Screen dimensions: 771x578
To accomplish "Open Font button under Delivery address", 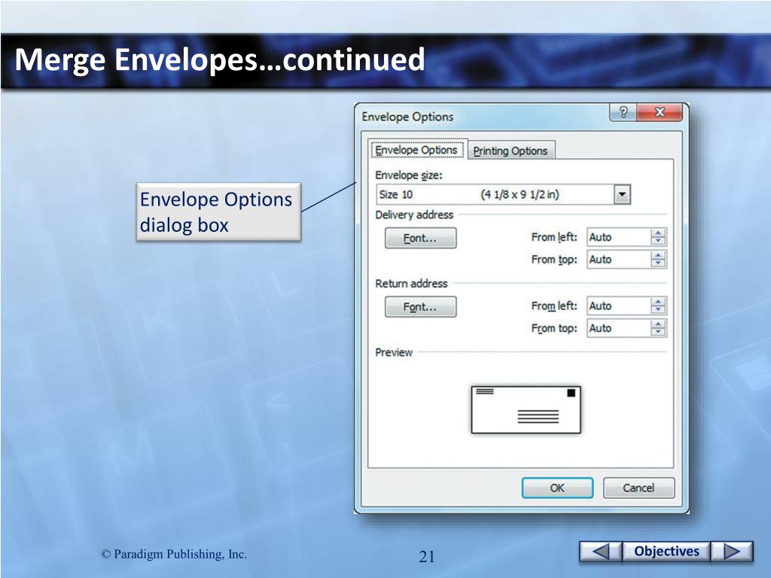I will coord(420,239).
